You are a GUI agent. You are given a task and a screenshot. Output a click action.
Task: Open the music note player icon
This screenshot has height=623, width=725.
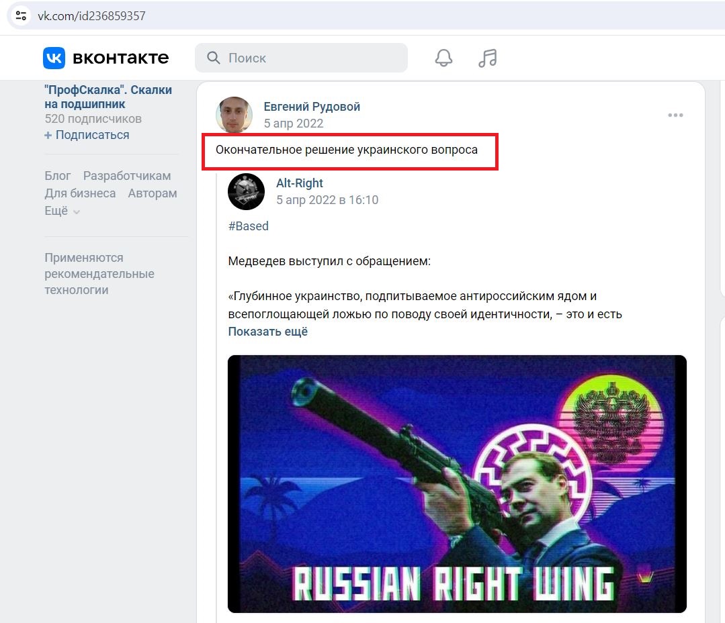(x=487, y=58)
